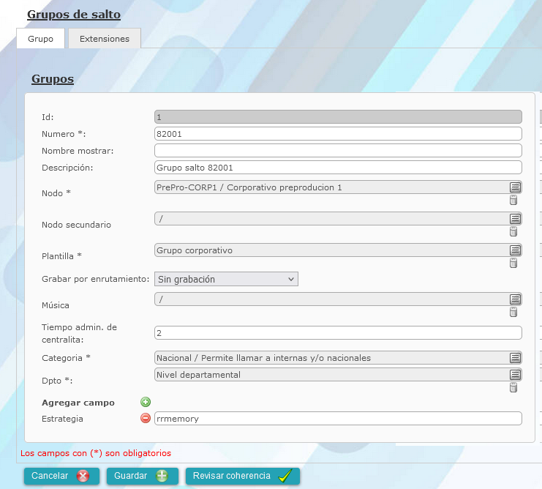Open the Nodo secundario selection list icon
The height and width of the screenshot is (489, 542).
pyautogui.click(x=515, y=219)
